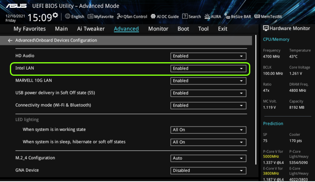315x182 pixels.
Task: Click the 15:09 clock display
Action: point(40,17)
